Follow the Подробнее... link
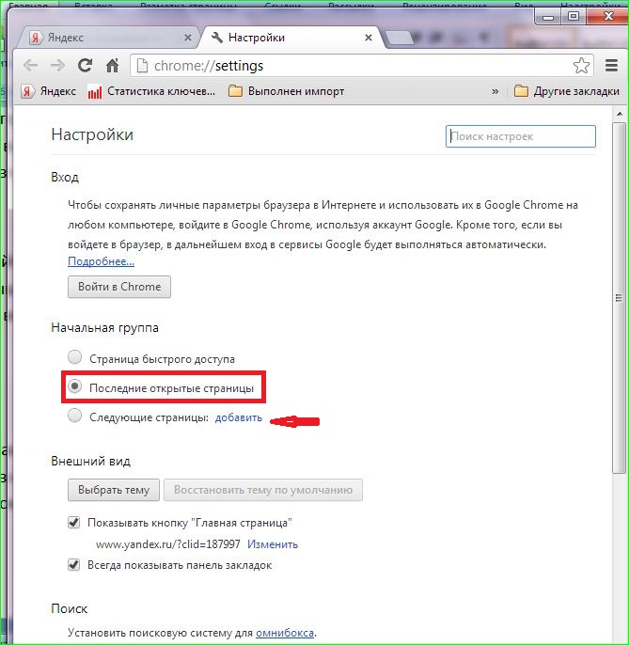This screenshot has width=629, height=645. pyautogui.click(x=101, y=261)
